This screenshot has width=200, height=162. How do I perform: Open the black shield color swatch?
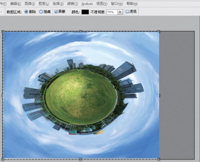point(85,12)
